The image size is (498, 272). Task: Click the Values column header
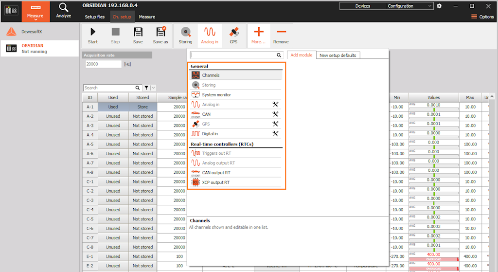pos(433,97)
